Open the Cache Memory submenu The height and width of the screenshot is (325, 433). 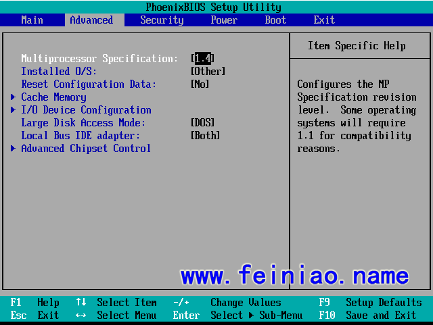[53, 97]
